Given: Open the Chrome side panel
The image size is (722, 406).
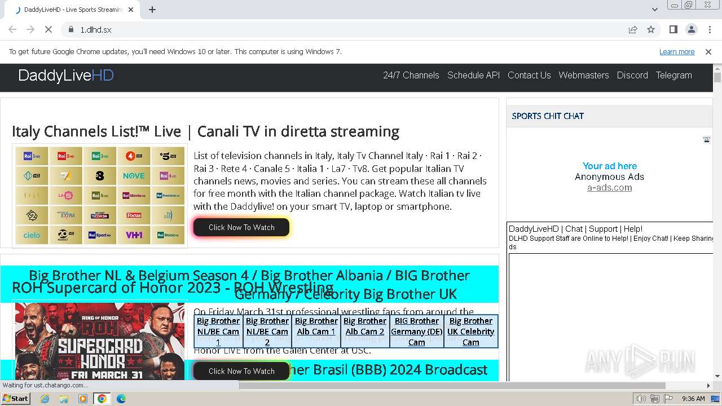Looking at the screenshot, I should [x=673, y=29].
